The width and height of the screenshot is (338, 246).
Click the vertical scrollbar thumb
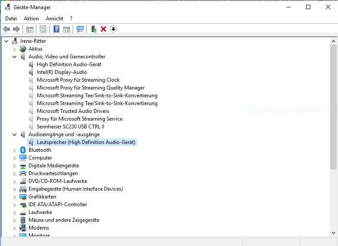tap(333, 107)
